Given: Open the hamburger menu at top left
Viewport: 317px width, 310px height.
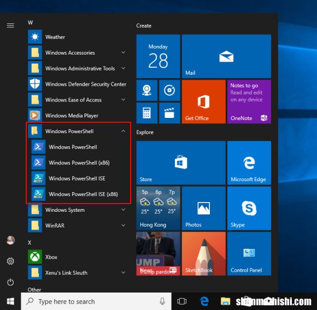Looking at the screenshot, I should click(10, 26).
